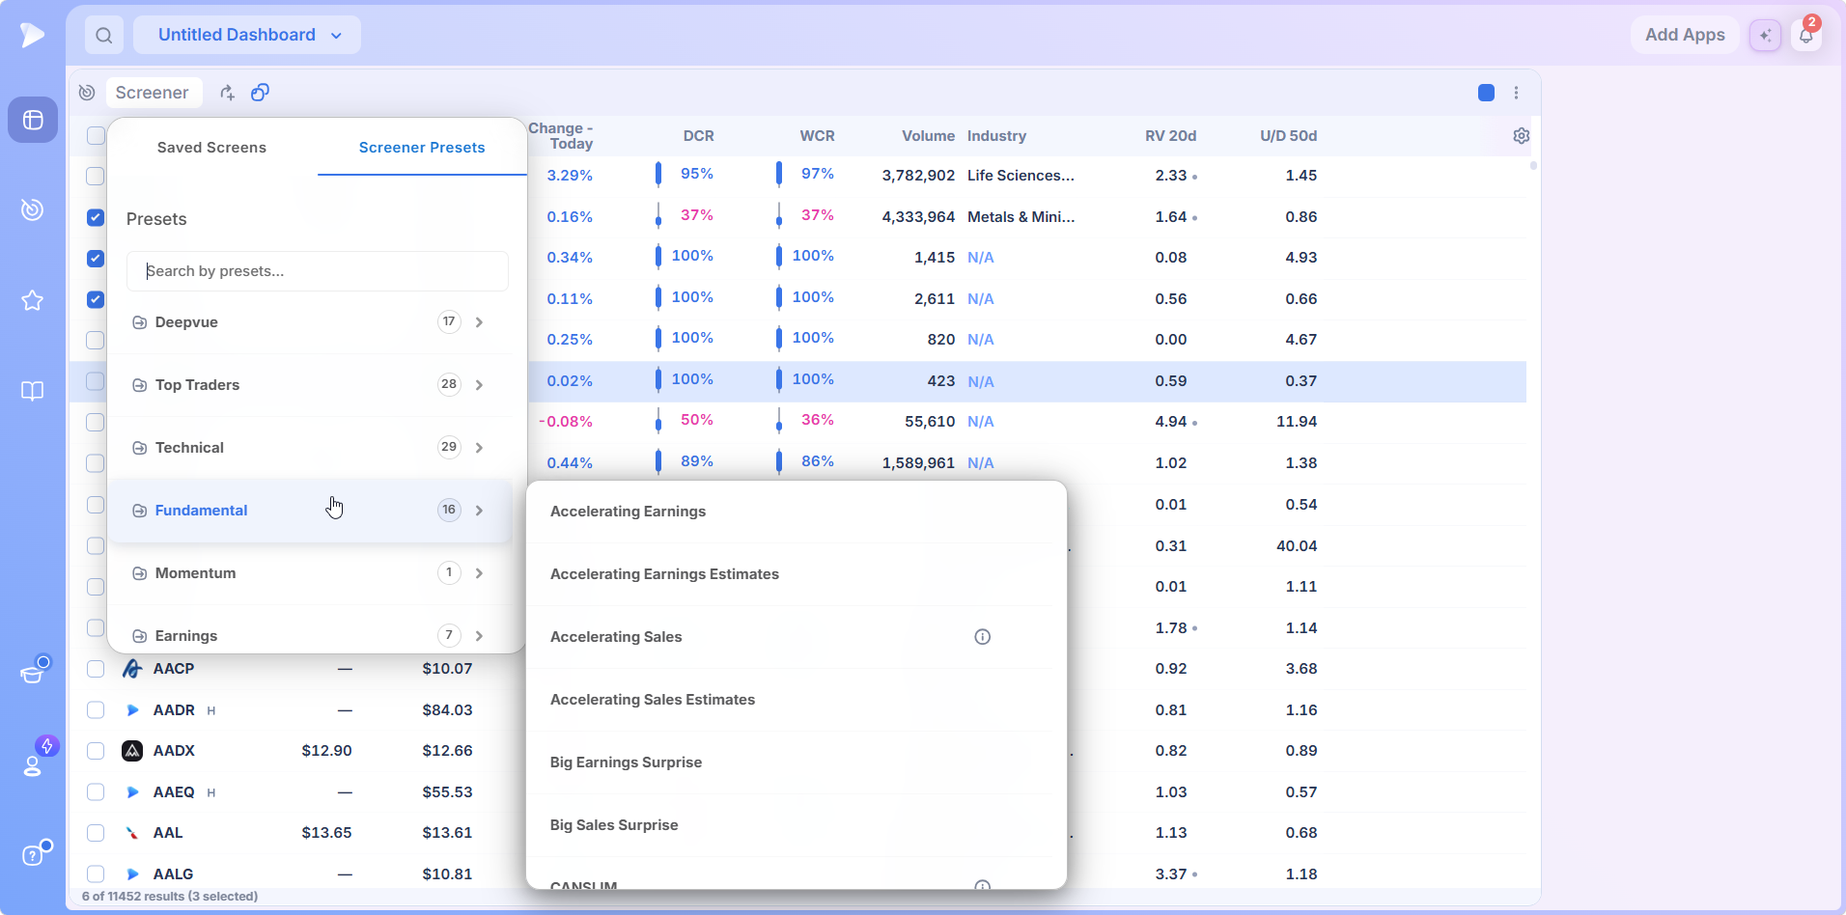
Task: Check the AAL row checkbox
Action: (x=96, y=833)
